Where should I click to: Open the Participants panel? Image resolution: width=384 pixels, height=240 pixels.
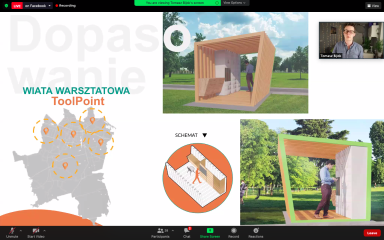[160, 233]
